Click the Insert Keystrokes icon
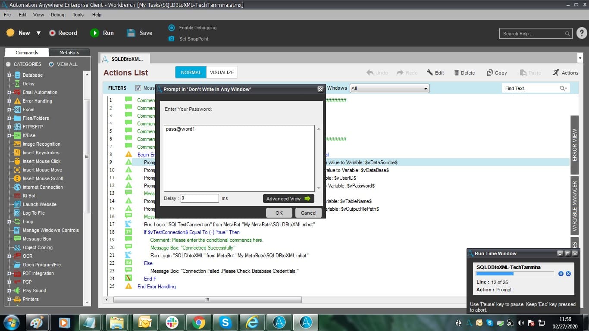The width and height of the screenshot is (589, 331). pos(17,153)
